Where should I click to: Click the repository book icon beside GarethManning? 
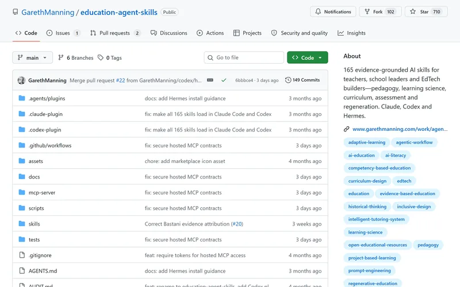16,12
